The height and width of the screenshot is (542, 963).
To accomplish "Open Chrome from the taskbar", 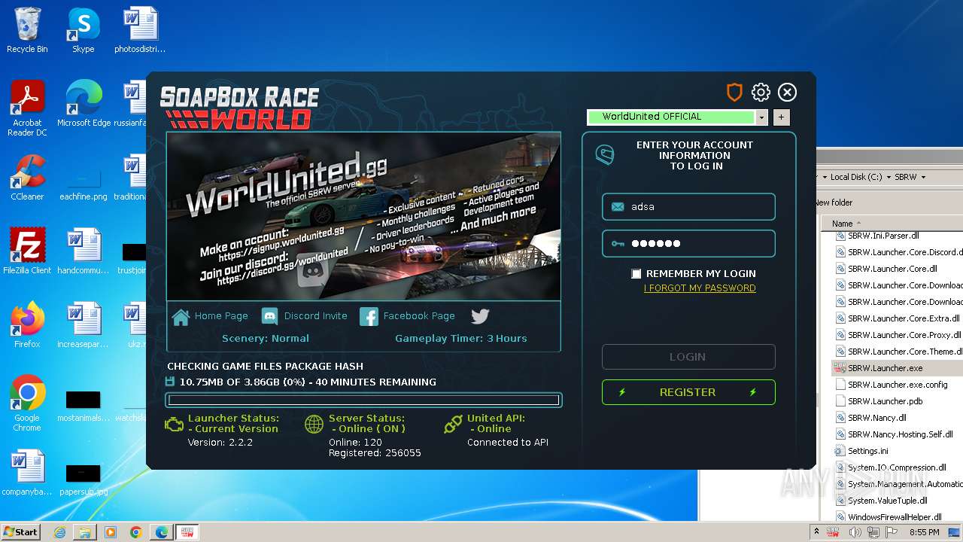I will [135, 532].
